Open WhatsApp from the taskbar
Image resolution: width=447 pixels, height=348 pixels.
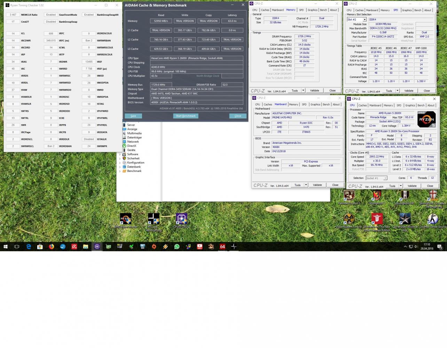pos(177,246)
